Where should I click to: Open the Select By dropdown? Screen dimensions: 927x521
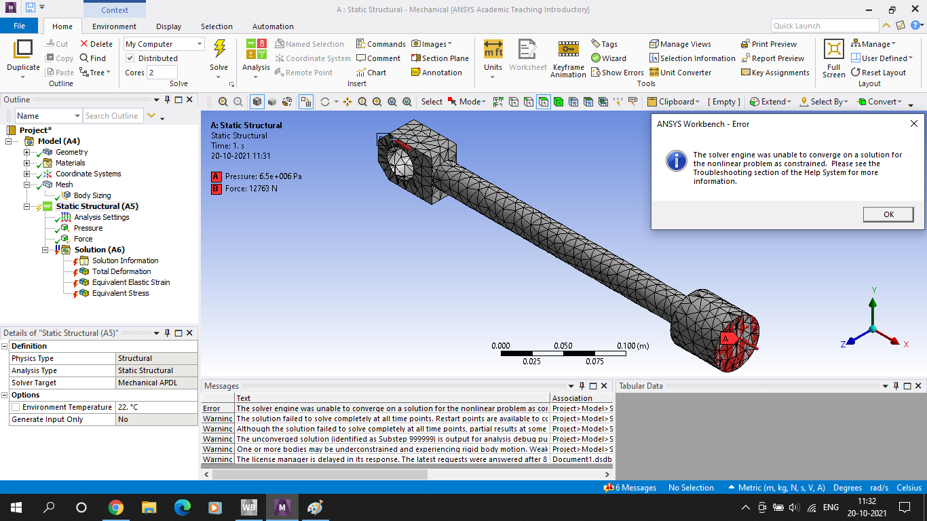point(824,102)
